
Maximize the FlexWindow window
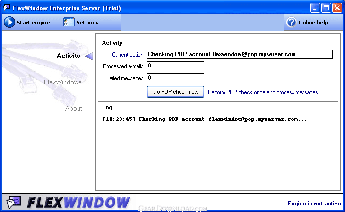click(326, 8)
